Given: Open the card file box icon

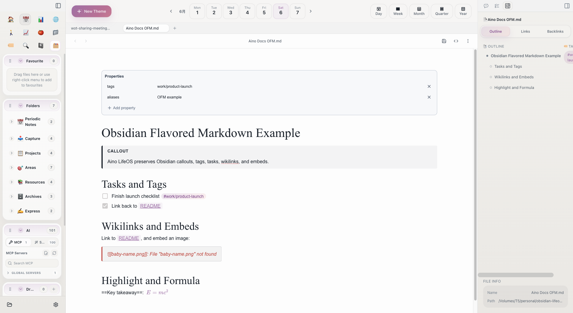Looking at the screenshot, I should pos(56,46).
